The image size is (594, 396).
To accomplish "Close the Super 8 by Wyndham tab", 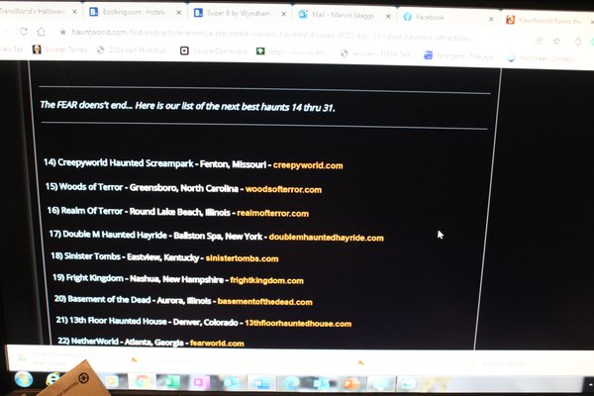I will click(284, 14).
